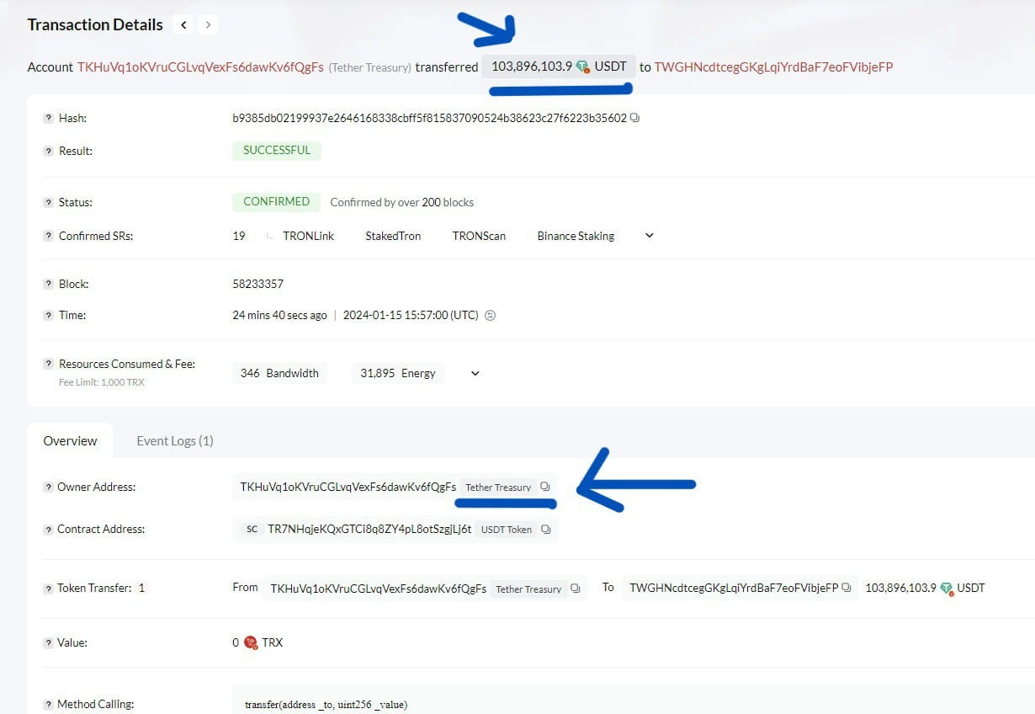Viewport: 1035px width, 714px height.
Task: Expand the Resources Consumed details chevron
Action: pos(475,372)
